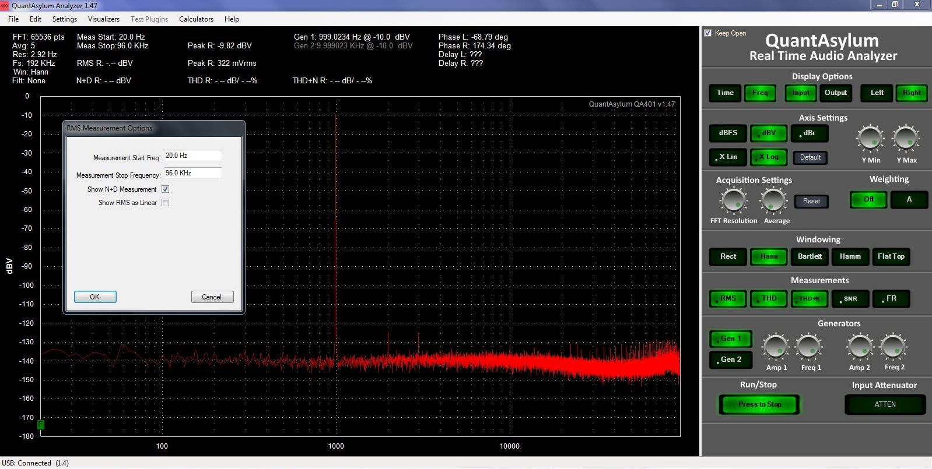Edit the Measurement Stop Frequency field
The width and height of the screenshot is (932, 469).
(192, 173)
